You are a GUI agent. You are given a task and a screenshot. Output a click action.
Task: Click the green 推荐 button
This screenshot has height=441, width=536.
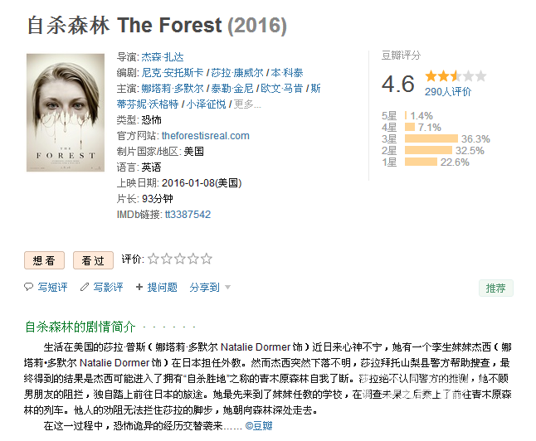(495, 288)
